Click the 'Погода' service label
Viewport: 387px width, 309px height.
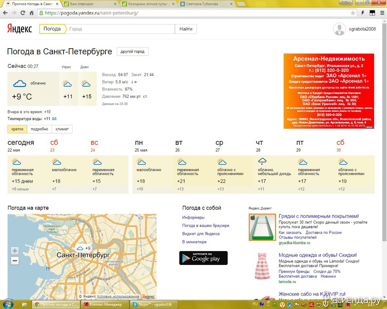tap(52, 29)
